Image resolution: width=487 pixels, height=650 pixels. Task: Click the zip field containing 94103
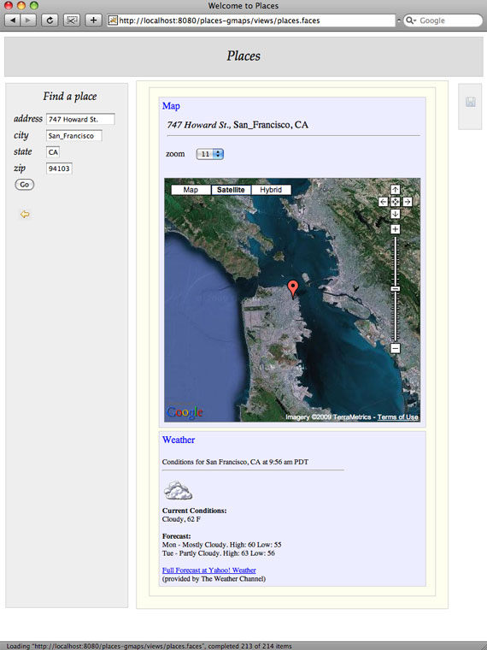coord(59,168)
